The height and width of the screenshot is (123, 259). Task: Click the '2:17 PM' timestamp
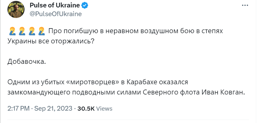point(19,108)
